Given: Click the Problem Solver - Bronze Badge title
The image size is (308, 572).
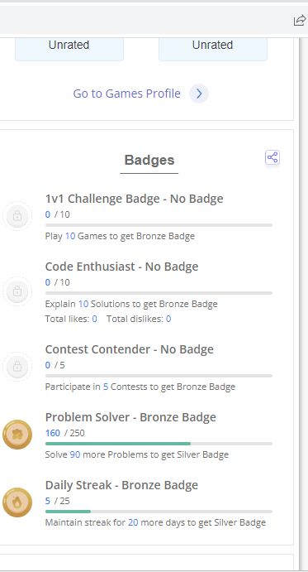Looking at the screenshot, I should point(130,417).
